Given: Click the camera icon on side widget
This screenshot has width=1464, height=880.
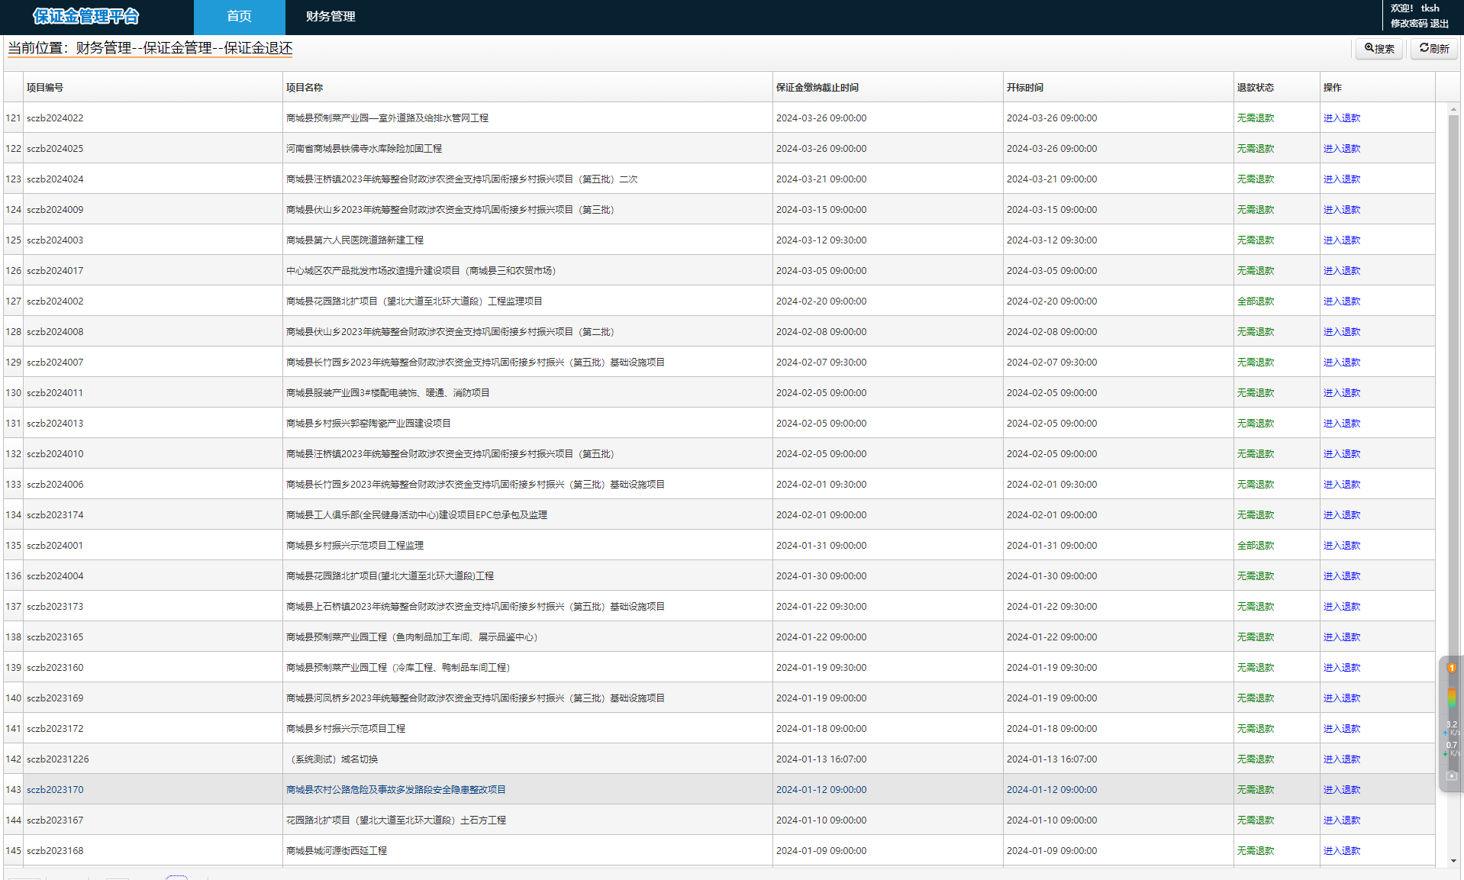Looking at the screenshot, I should click(1452, 775).
